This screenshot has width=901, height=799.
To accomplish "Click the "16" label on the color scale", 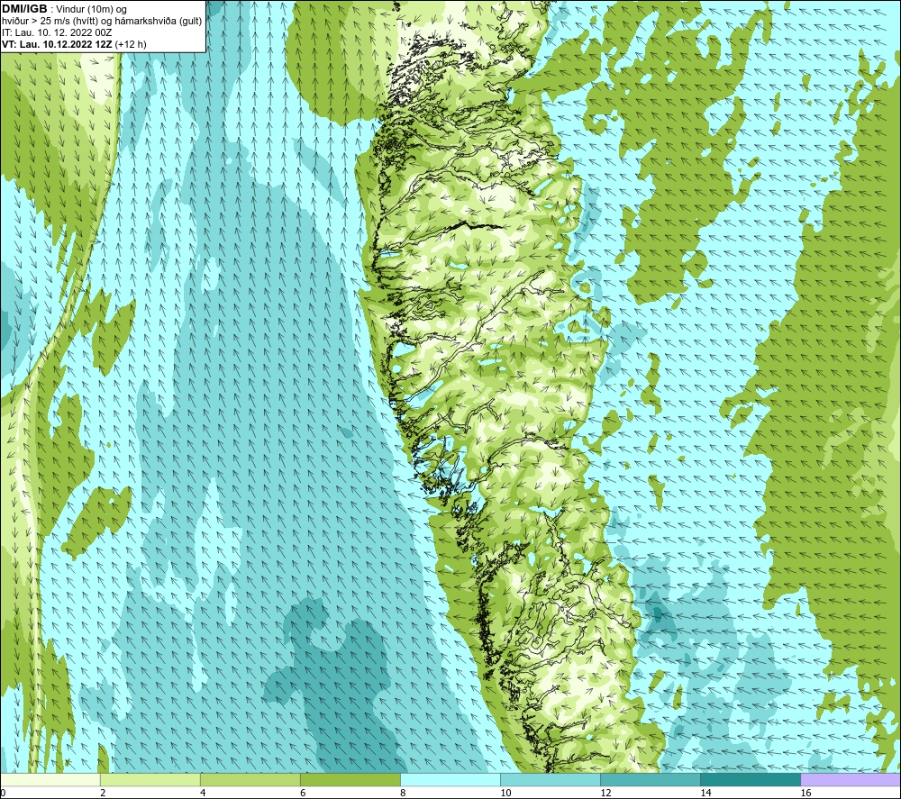I will [805, 794].
